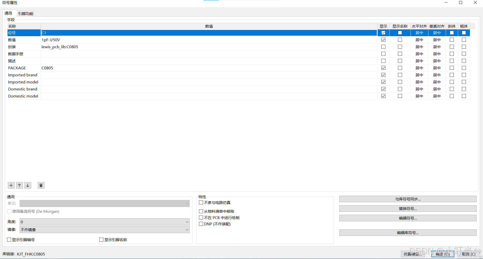483x259 pixels.
Task: Enable 粗体 checkbox for 封装 row
Action: coord(464,47)
